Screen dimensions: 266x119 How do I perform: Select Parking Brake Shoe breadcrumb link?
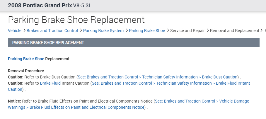click(147, 31)
